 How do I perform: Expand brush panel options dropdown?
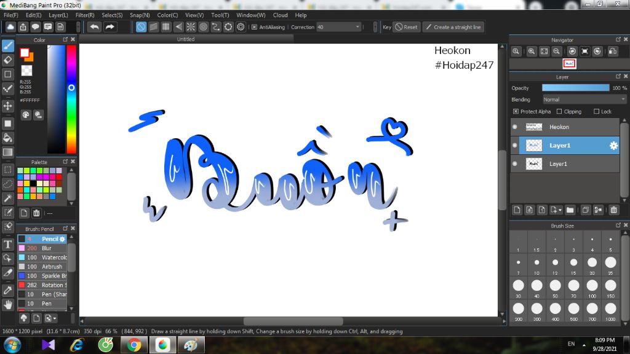pyautogui.click(x=55, y=318)
